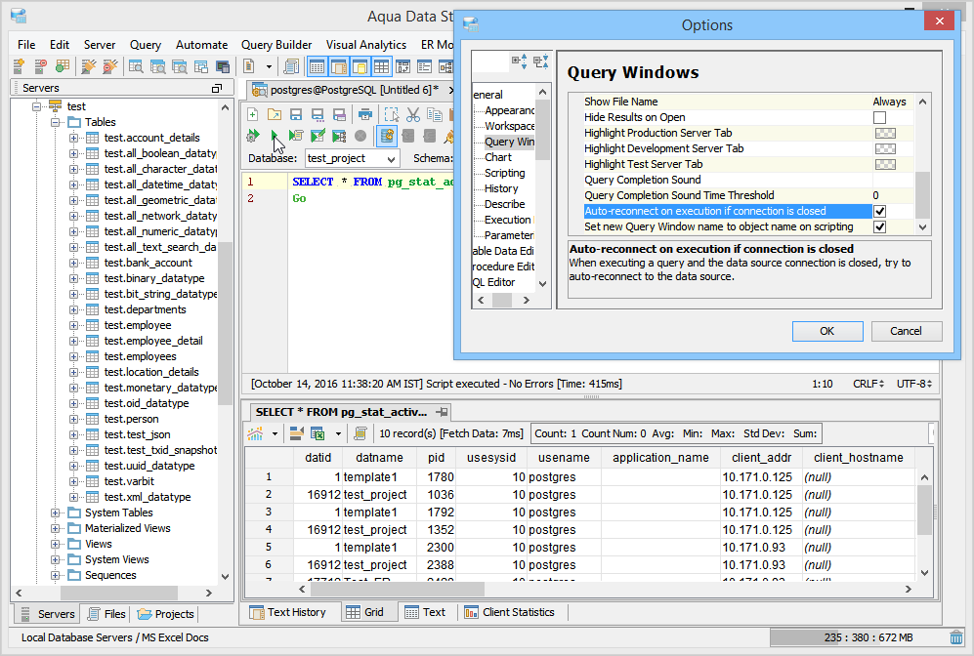This screenshot has width=974, height=656.
Task: Click the pin icon on results tab
Action: pyautogui.click(x=442, y=412)
